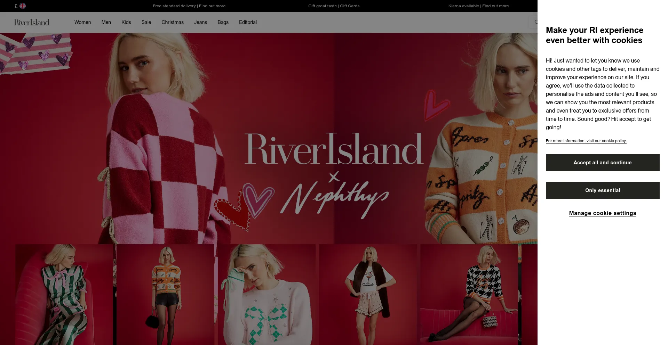This screenshot has height=345, width=668.
Task: Open the Editorial menu
Action: pyautogui.click(x=248, y=22)
